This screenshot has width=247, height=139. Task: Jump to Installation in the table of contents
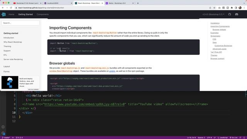pos(215,23)
